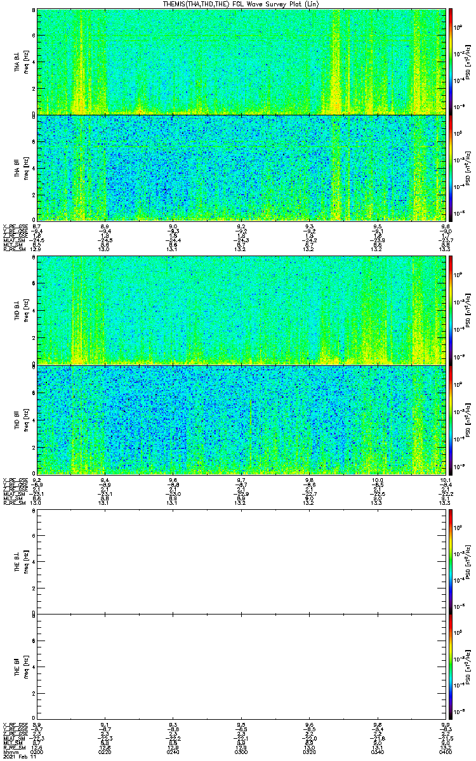Click inside the THA B⊥ spectrogram panel
Image resolution: width=476 pixels, height=761 pixels.
(241, 62)
